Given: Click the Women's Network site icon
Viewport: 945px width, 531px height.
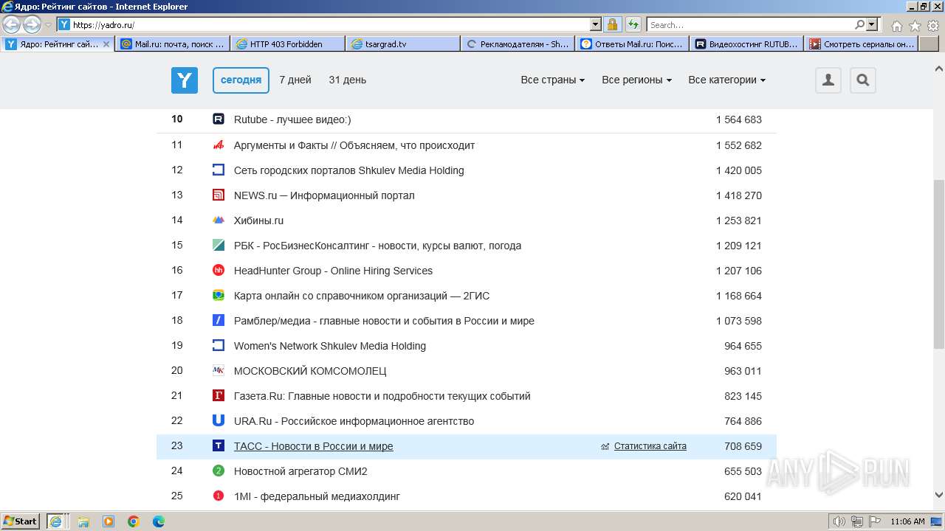Looking at the screenshot, I should click(219, 346).
